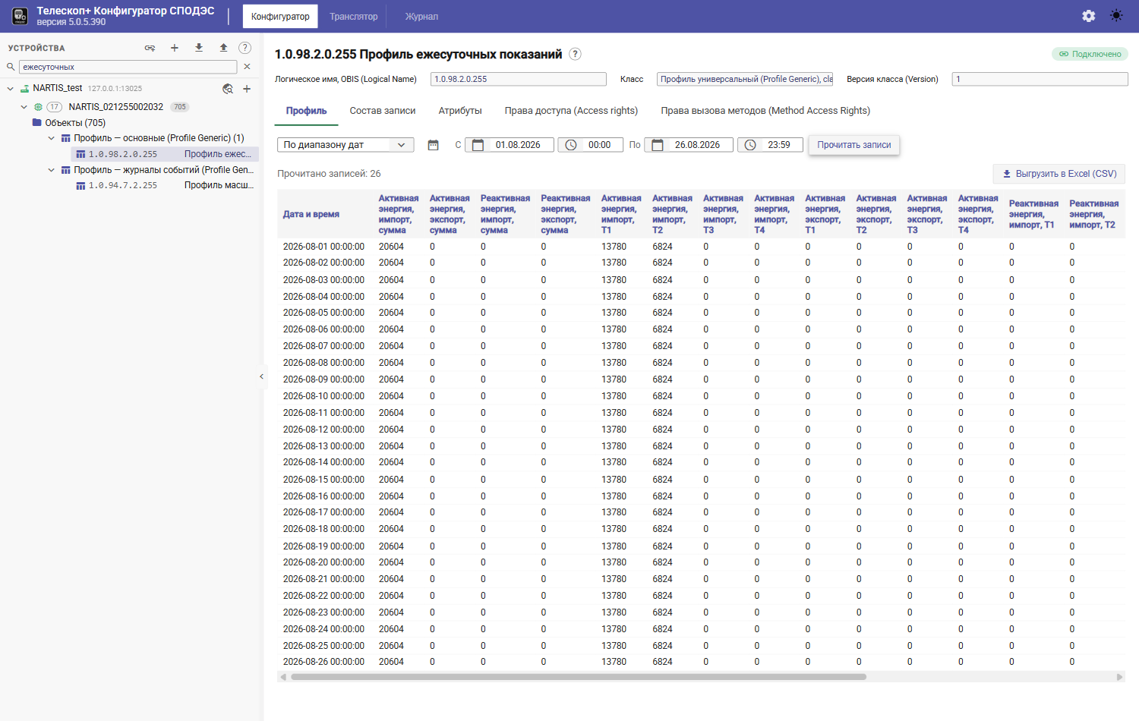Clear the device search field with X
This screenshot has height=721, width=1139.
(x=247, y=67)
